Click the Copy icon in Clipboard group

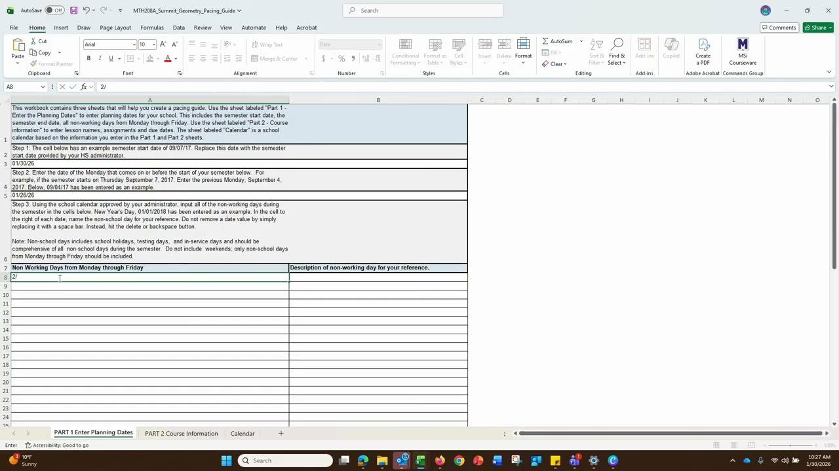pyautogui.click(x=33, y=52)
